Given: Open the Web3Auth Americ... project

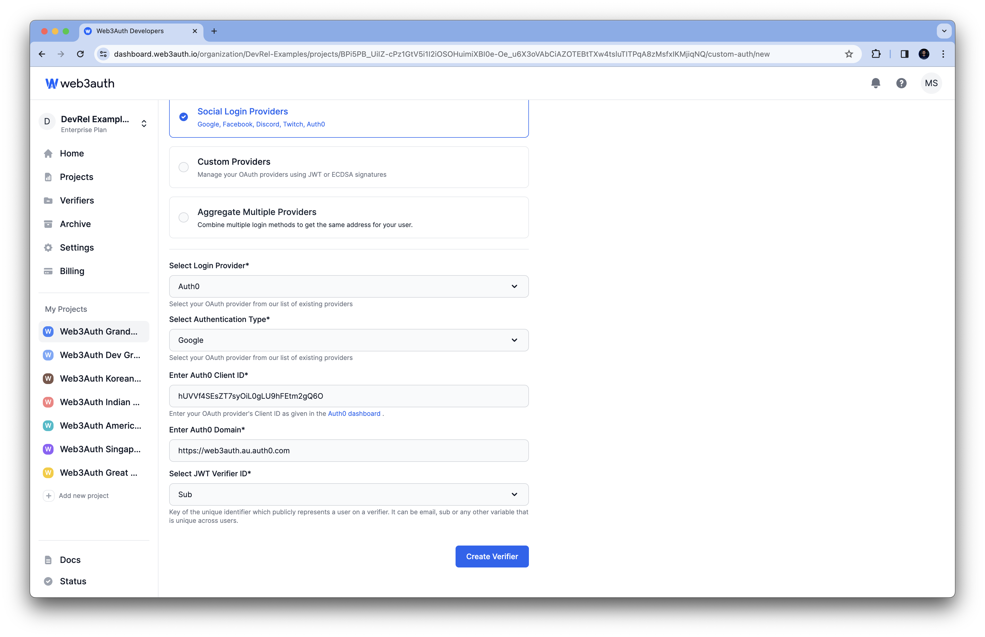Looking at the screenshot, I should tap(94, 426).
